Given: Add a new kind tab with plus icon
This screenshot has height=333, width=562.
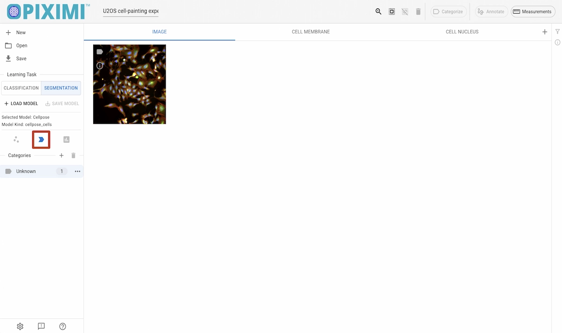Looking at the screenshot, I should coord(545,32).
